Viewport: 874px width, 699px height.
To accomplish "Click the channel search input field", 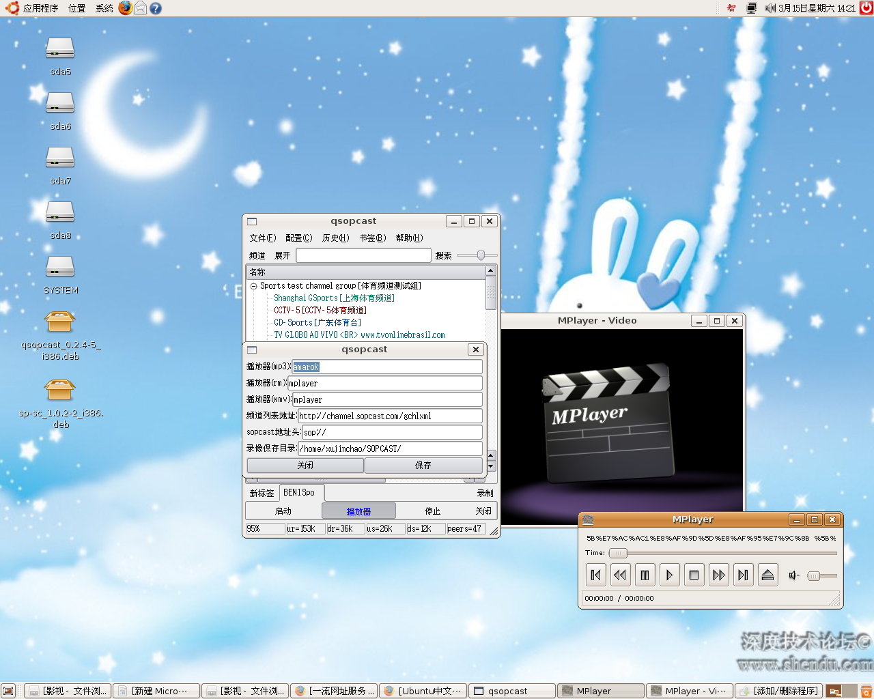I will tap(363, 255).
